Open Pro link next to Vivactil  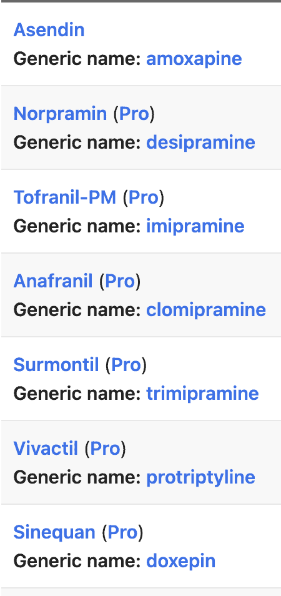pos(105,448)
